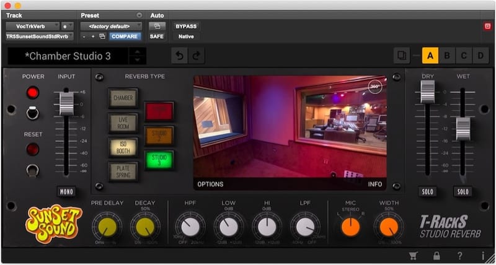
Task: Click the INPUT fader handle
Action: coord(66,103)
